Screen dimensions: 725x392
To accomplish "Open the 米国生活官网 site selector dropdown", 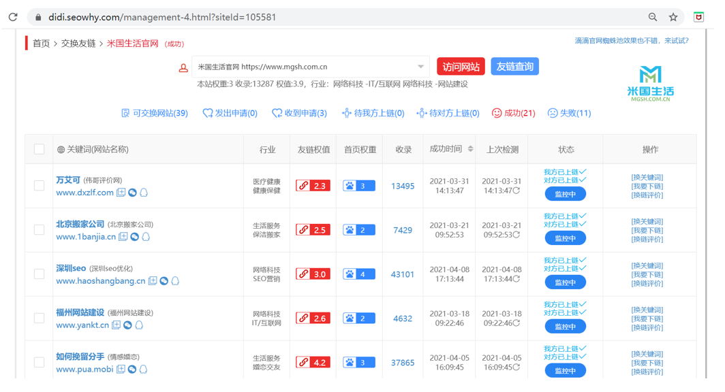I will (x=311, y=67).
